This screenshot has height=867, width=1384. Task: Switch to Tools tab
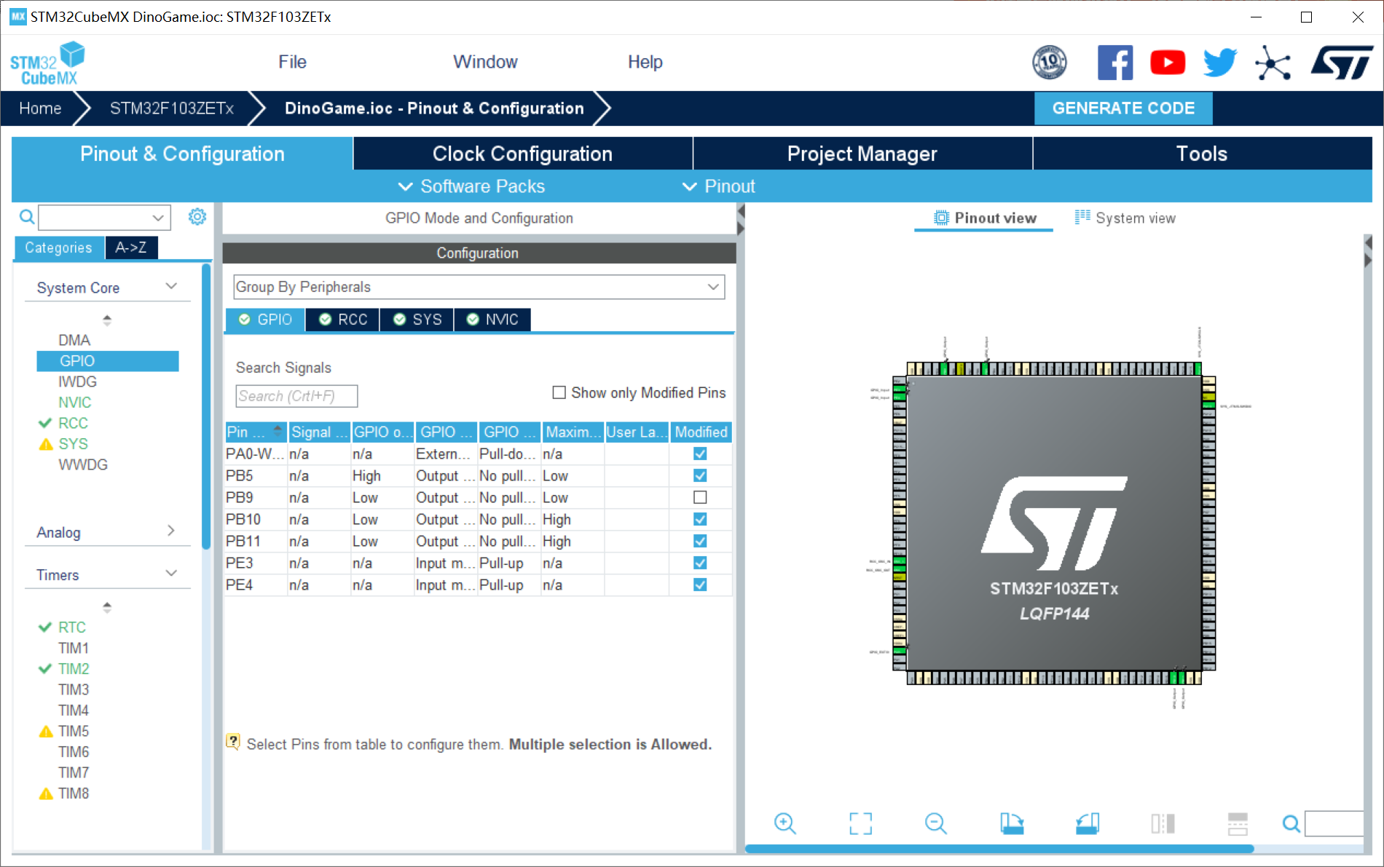pos(1202,154)
